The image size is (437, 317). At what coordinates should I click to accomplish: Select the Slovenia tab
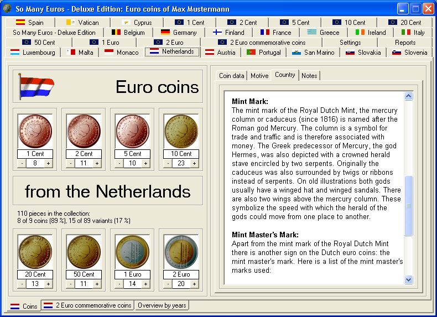tap(409, 53)
